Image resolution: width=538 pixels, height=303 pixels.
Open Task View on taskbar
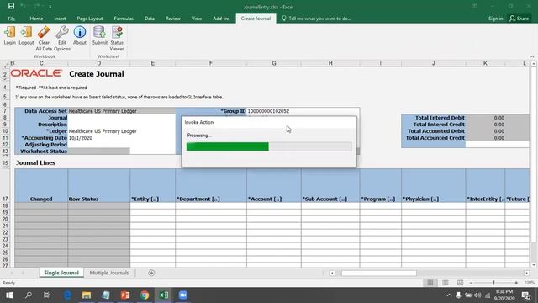coord(47,295)
